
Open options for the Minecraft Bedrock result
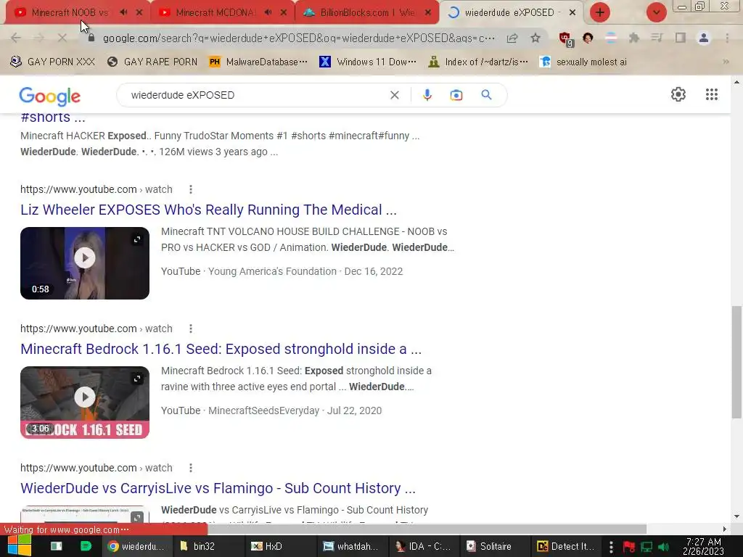click(191, 329)
